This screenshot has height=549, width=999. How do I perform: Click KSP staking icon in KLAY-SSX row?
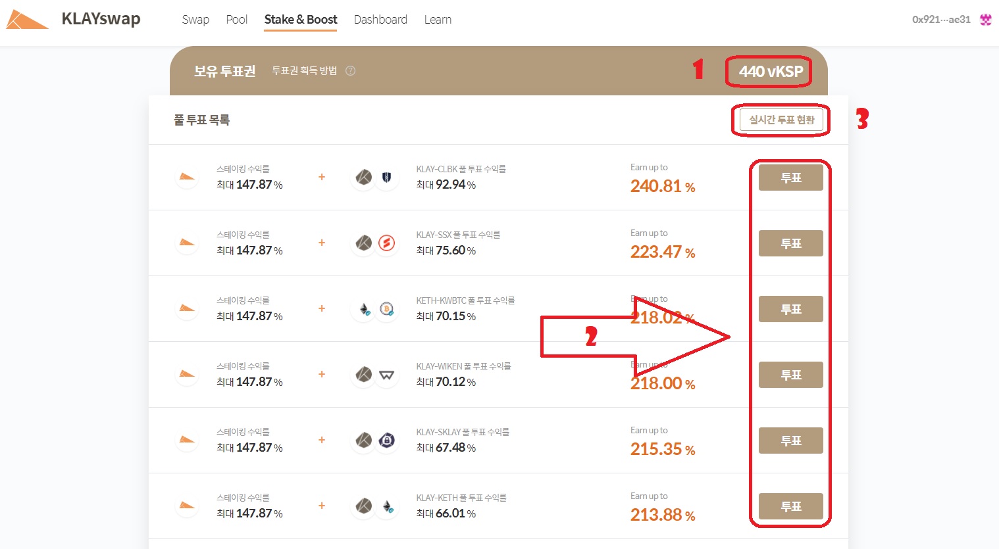(187, 243)
